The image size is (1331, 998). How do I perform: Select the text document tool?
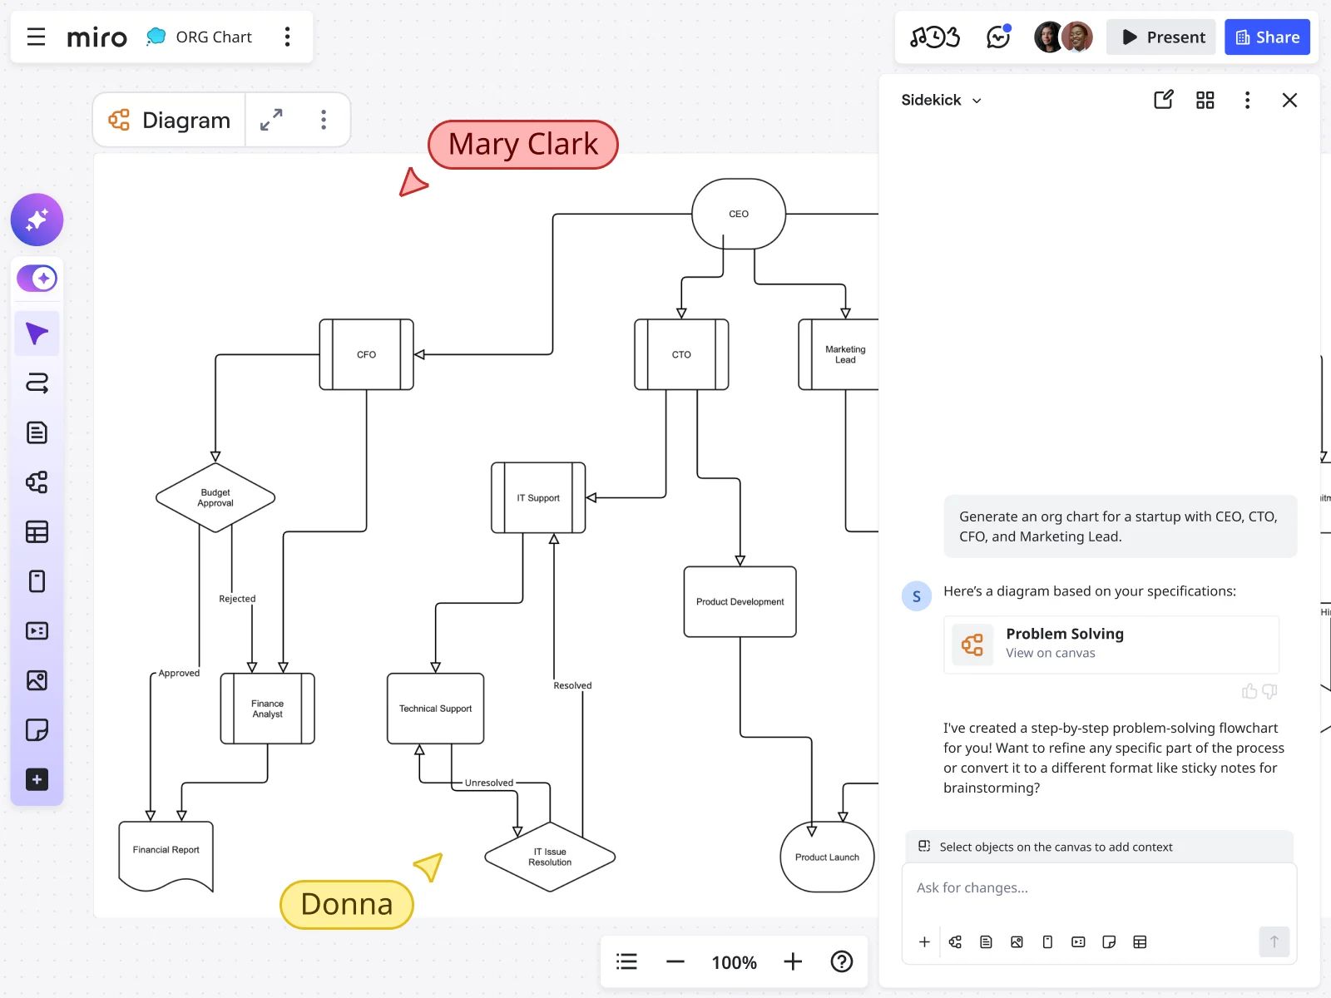coord(37,432)
